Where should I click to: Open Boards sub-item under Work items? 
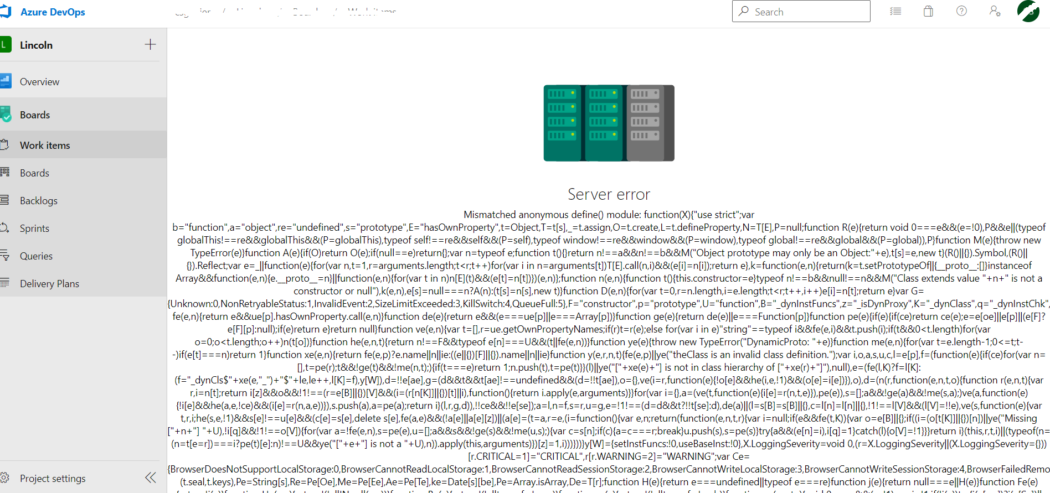(x=83, y=173)
